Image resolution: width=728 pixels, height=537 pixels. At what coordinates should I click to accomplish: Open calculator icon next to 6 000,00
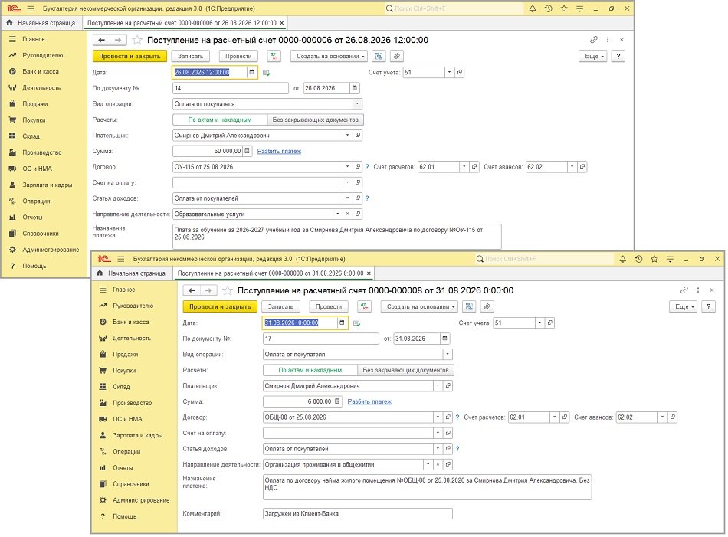pos(337,401)
